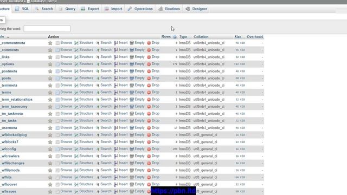Click the Empty icon in _postmeta row
This screenshot has height=195, width=347.
point(132,71)
